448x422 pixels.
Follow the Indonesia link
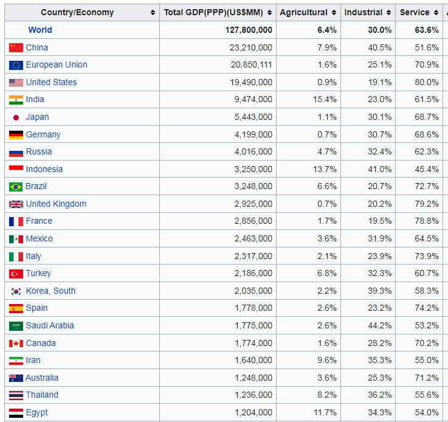coord(44,170)
